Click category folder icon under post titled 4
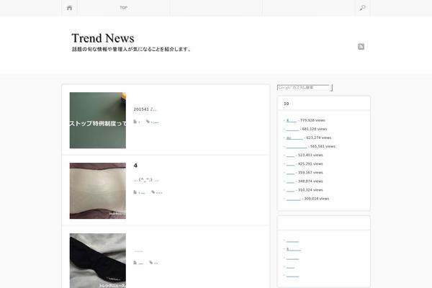The width and height of the screenshot is (432, 288). point(135,192)
